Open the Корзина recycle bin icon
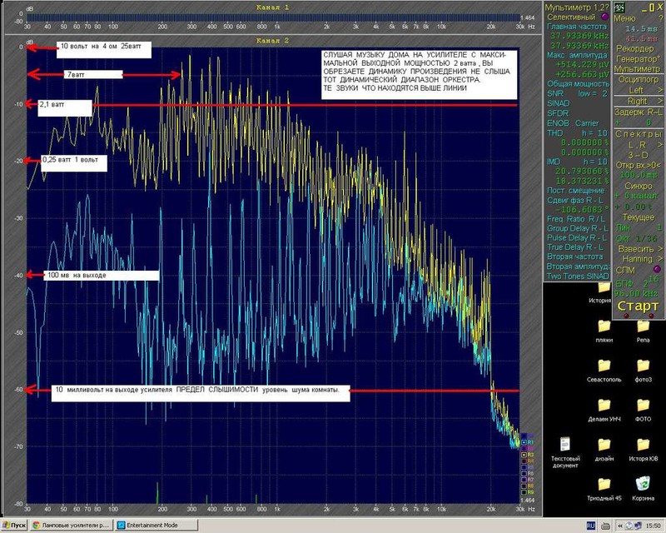The image size is (666, 533). click(x=643, y=484)
